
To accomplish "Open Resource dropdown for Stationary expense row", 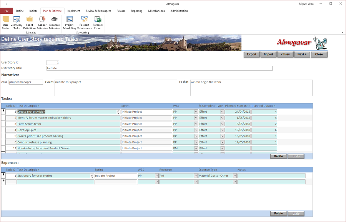I will 196,175.
